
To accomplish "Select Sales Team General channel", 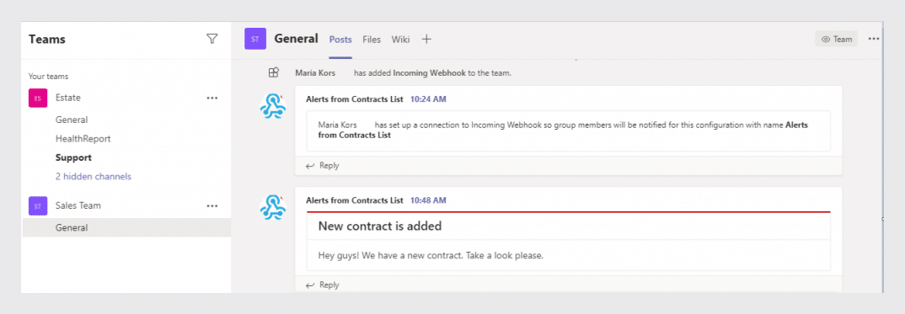I will [126, 227].
